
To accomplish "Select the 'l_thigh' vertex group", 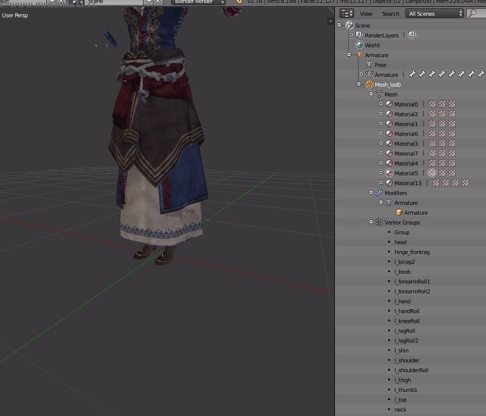I will 403,380.
